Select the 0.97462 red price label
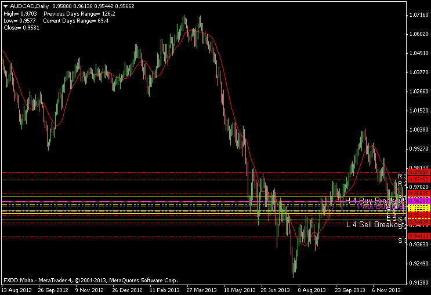431x295 pixels. point(419,180)
